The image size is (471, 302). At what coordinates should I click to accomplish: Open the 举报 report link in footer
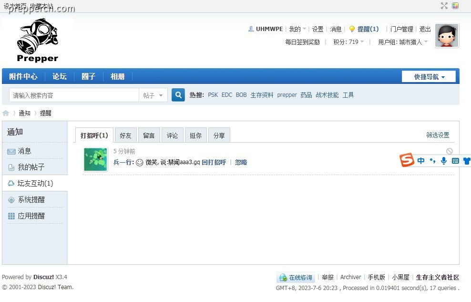point(328,277)
